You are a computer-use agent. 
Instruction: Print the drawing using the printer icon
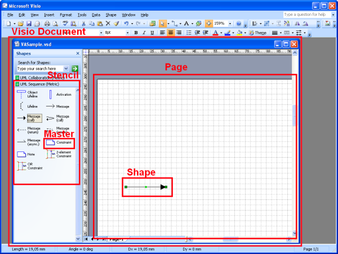(x=47, y=24)
